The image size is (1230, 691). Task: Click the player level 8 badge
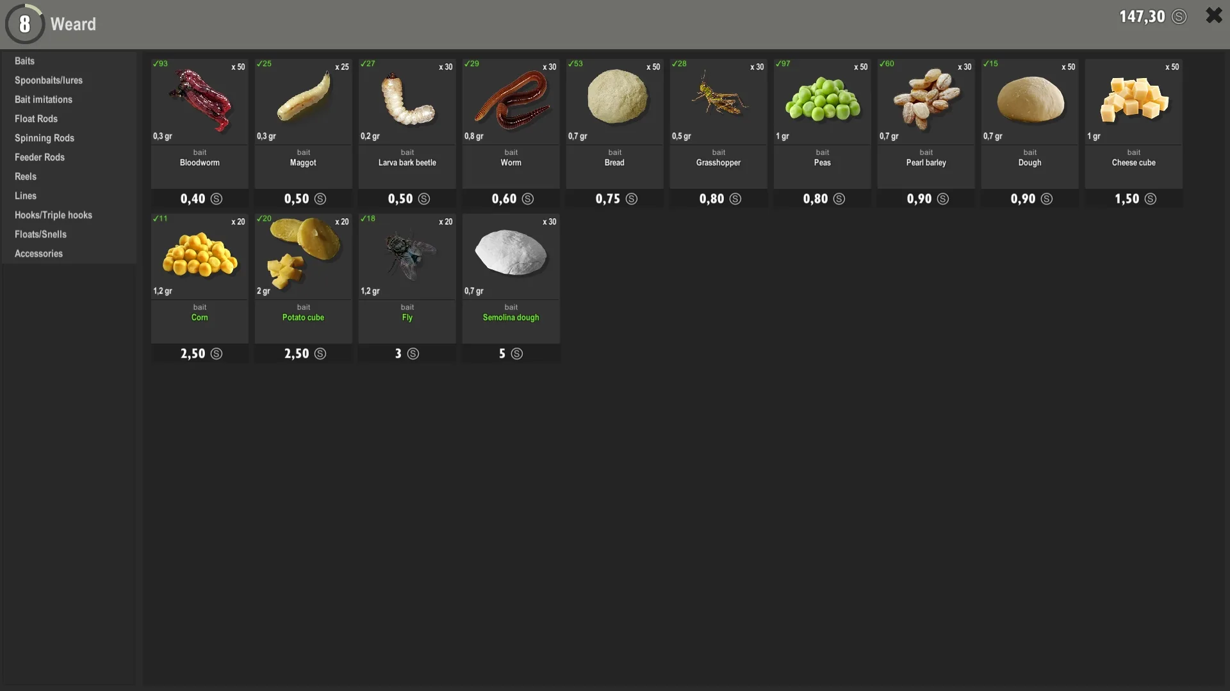(x=25, y=24)
